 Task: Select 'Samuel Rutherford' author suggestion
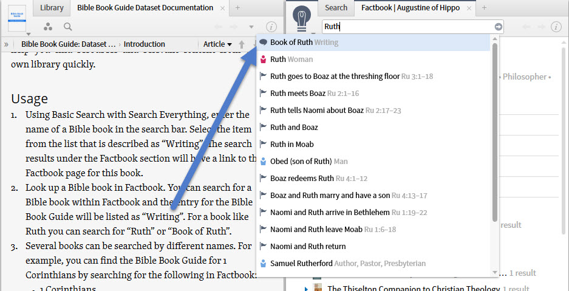(x=374, y=264)
